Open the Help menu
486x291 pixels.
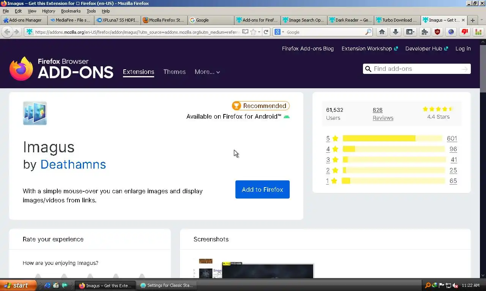pyautogui.click(x=106, y=11)
